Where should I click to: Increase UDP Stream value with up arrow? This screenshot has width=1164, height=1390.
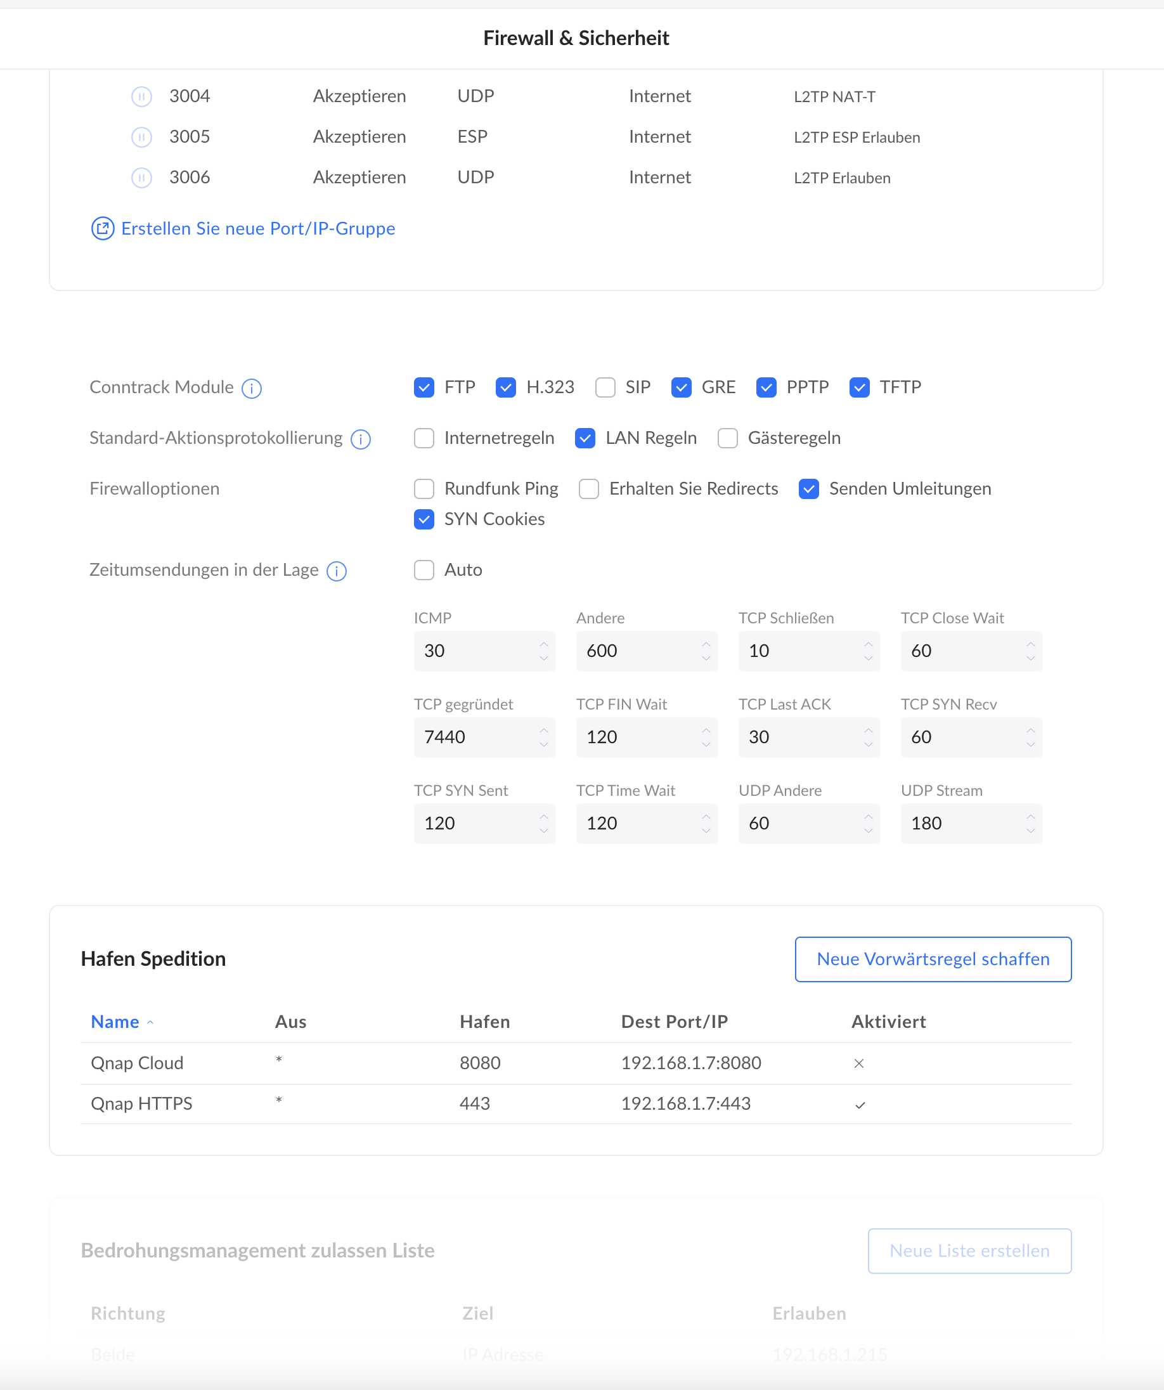(1030, 817)
